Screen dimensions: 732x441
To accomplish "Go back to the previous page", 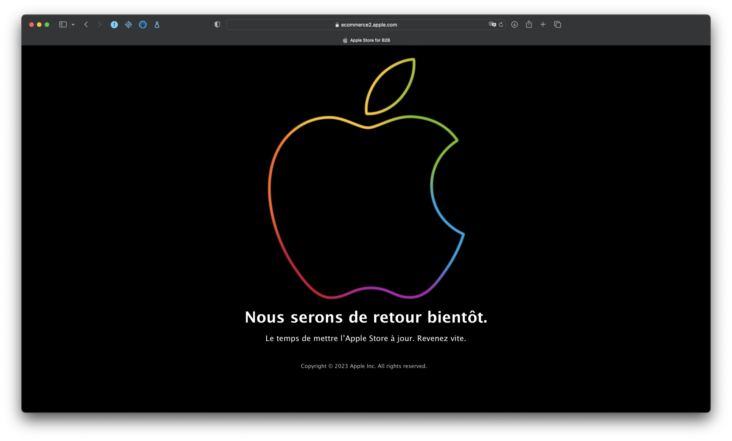I will pyautogui.click(x=86, y=25).
